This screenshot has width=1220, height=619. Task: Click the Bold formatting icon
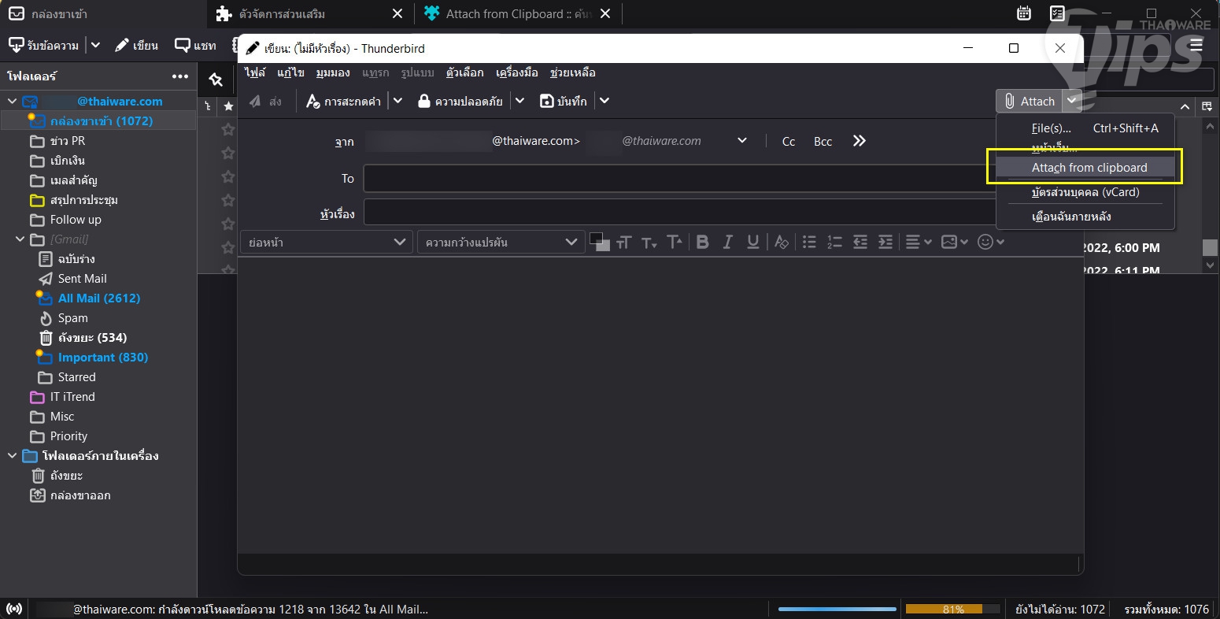click(703, 243)
